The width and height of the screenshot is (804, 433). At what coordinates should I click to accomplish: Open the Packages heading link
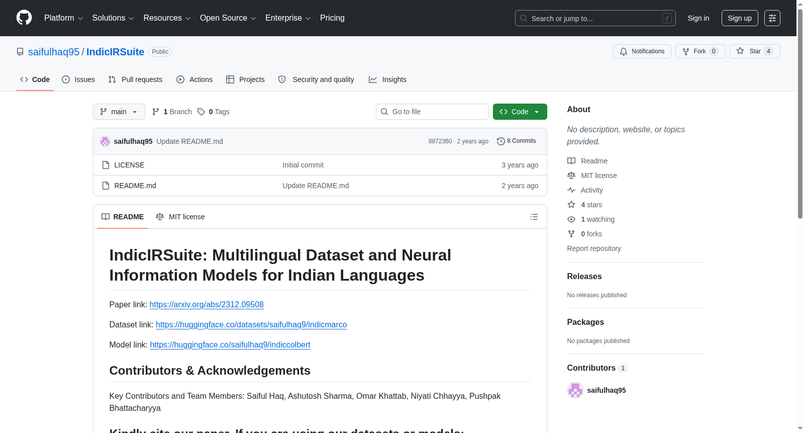coord(585,322)
